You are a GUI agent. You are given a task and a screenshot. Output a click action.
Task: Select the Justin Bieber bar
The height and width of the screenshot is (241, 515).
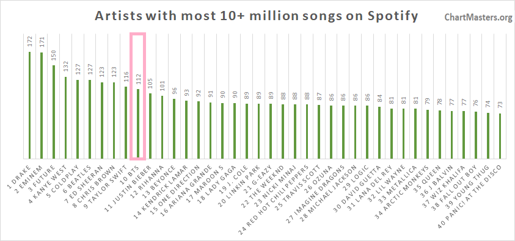click(150, 126)
